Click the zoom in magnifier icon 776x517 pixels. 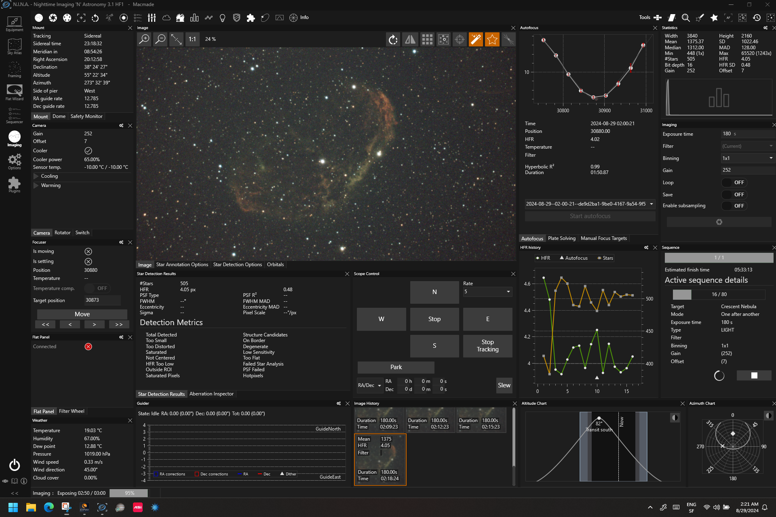(x=144, y=39)
